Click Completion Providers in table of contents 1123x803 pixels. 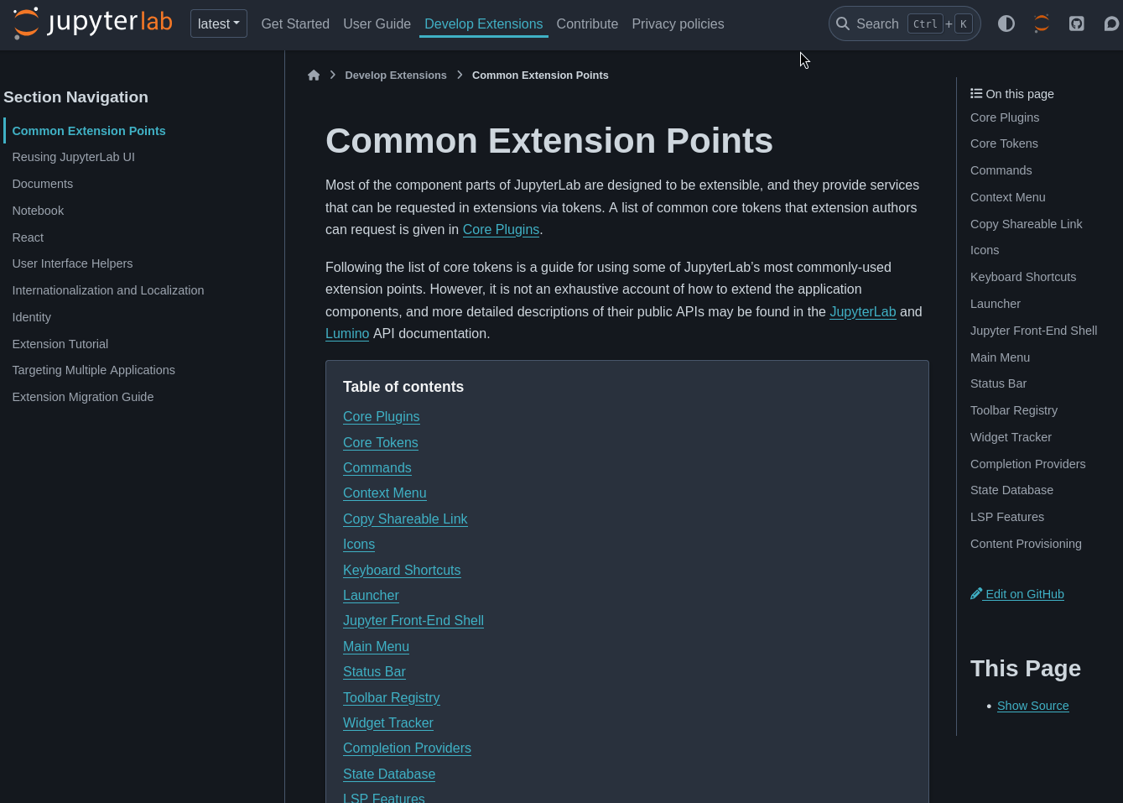click(x=407, y=748)
